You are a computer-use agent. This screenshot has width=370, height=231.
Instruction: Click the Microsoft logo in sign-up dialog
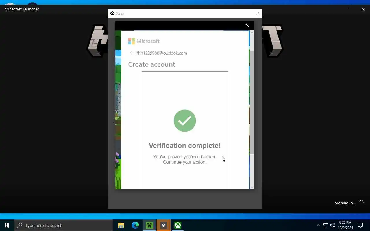tap(144, 41)
